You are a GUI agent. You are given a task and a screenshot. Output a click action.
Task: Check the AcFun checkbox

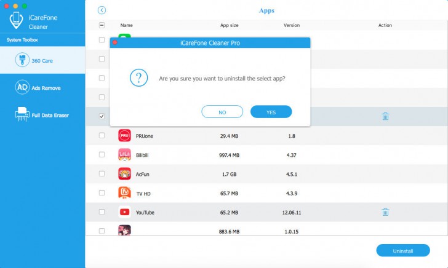tap(102, 173)
